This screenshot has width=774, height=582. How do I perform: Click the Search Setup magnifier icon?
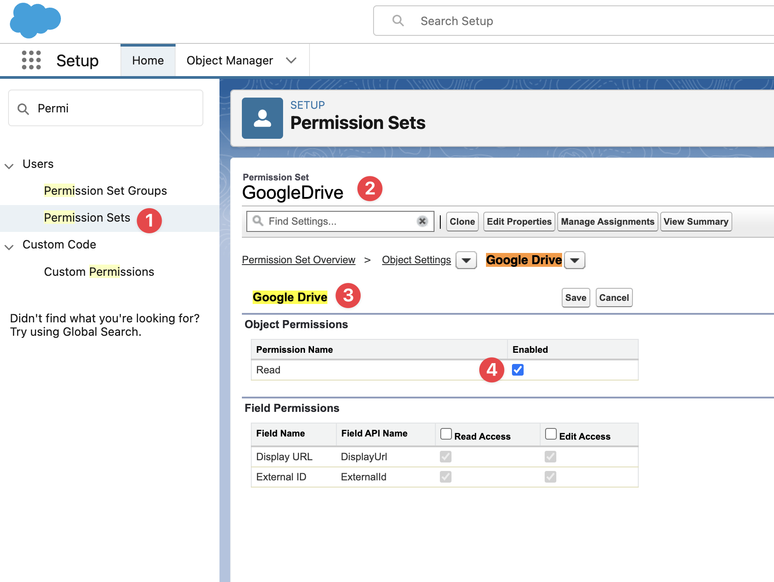tap(398, 21)
